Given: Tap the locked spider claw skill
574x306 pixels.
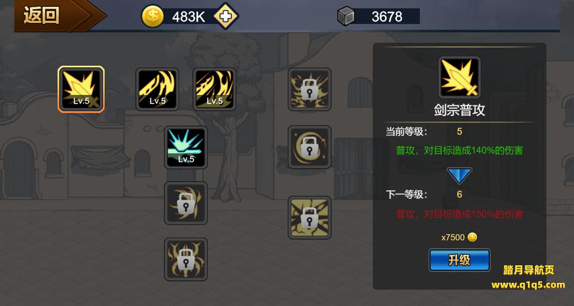Looking at the screenshot, I should pyautogui.click(x=186, y=259).
